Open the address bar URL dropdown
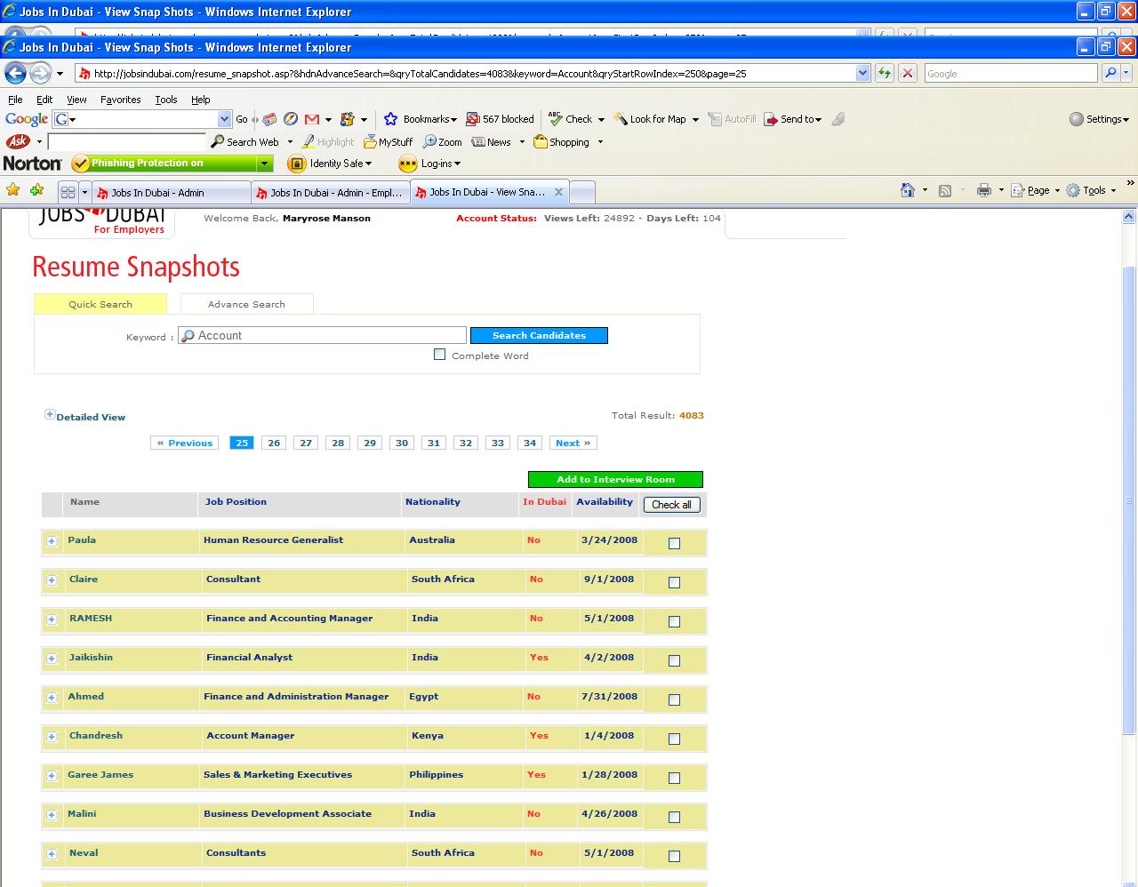 click(862, 74)
